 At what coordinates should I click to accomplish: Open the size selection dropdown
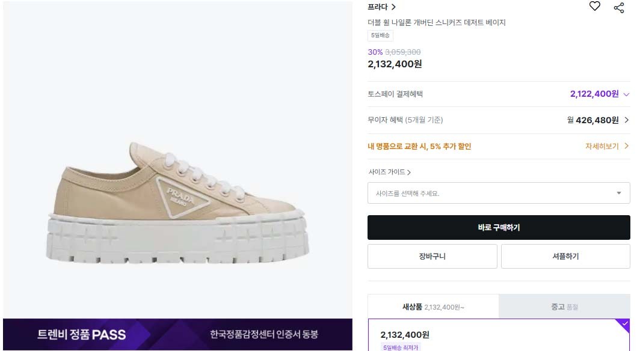(499, 193)
